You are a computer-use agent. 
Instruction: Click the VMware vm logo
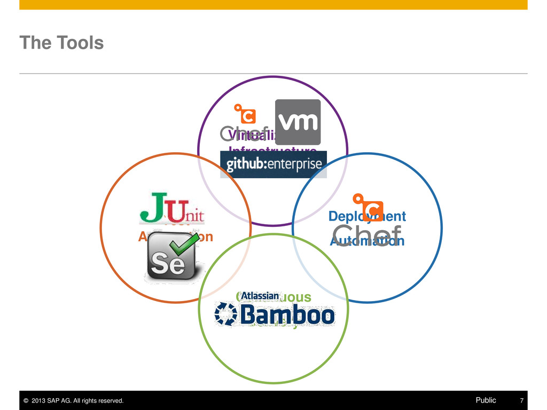298,122
